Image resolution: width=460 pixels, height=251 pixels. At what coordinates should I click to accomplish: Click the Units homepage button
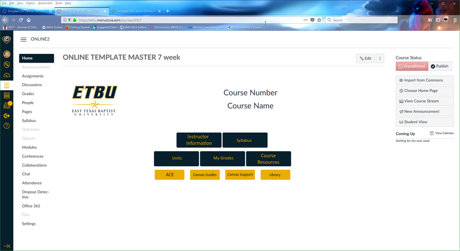coord(176,158)
